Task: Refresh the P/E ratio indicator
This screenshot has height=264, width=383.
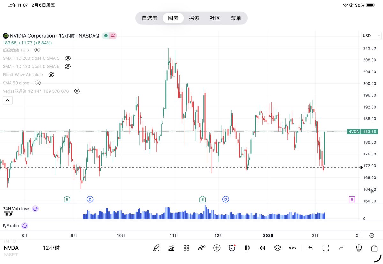Action: pos(25,226)
